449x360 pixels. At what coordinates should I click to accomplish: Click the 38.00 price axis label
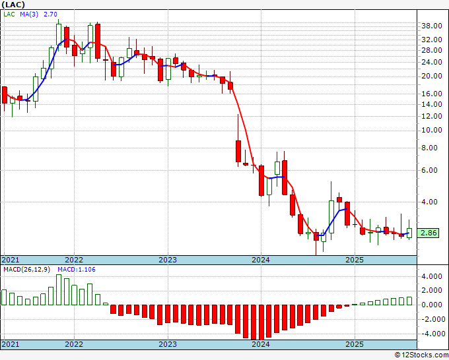[x=432, y=26]
